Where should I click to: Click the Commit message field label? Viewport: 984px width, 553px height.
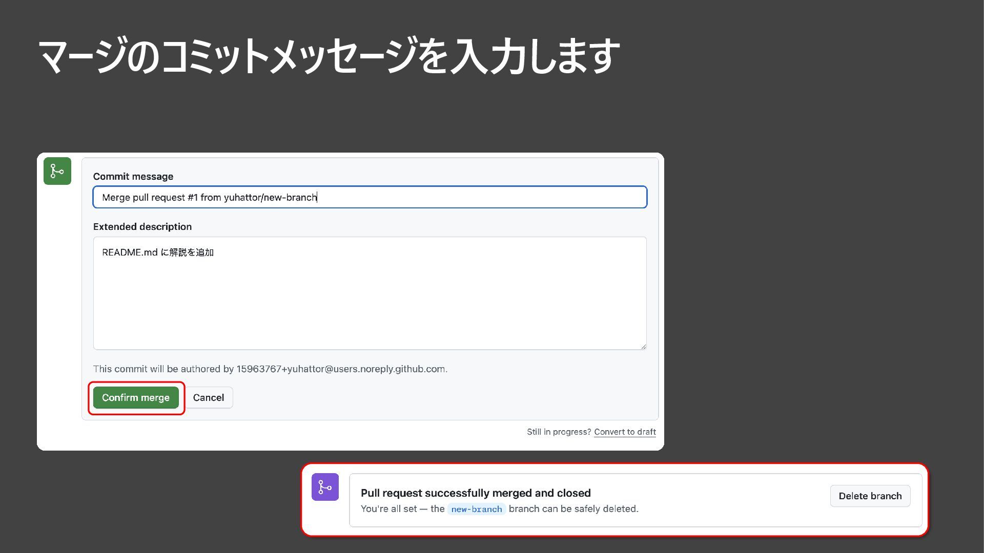[133, 177]
